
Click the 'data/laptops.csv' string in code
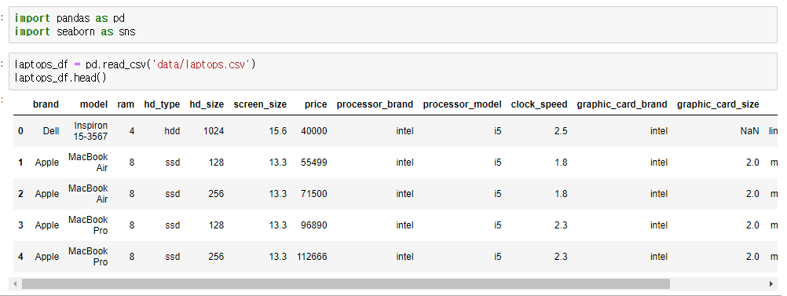201,64
